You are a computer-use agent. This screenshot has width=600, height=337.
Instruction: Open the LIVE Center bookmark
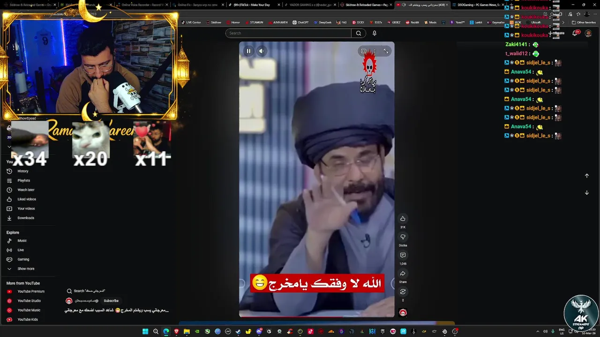(x=191, y=22)
